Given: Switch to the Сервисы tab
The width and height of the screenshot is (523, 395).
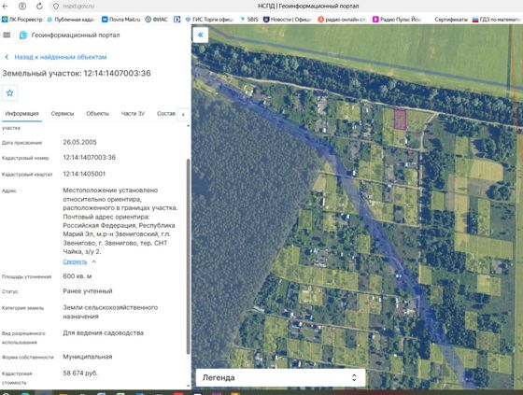Looking at the screenshot, I should click(x=63, y=113).
